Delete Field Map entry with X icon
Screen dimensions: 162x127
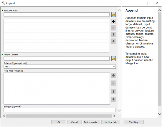click(113, 83)
